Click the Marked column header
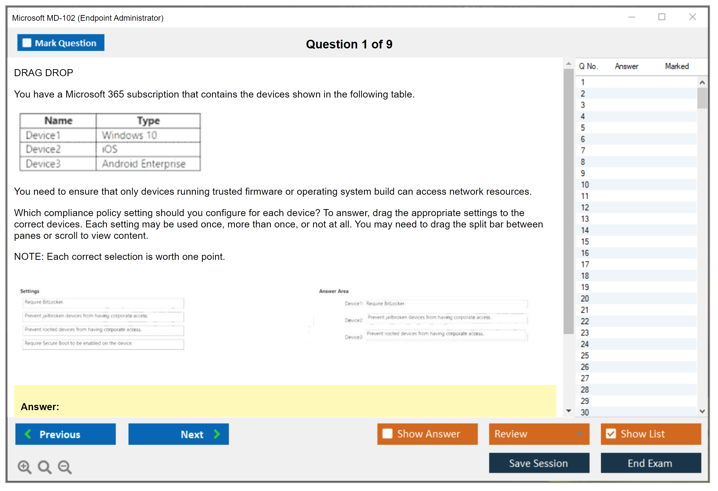The image size is (718, 491). (677, 66)
